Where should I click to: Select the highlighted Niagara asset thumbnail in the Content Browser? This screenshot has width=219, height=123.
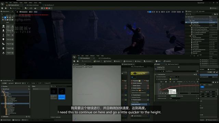pyautogui.click(x=62, y=93)
